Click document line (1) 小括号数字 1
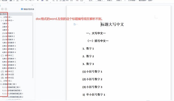This screenshot has height=101, width=174. (x=92, y=72)
